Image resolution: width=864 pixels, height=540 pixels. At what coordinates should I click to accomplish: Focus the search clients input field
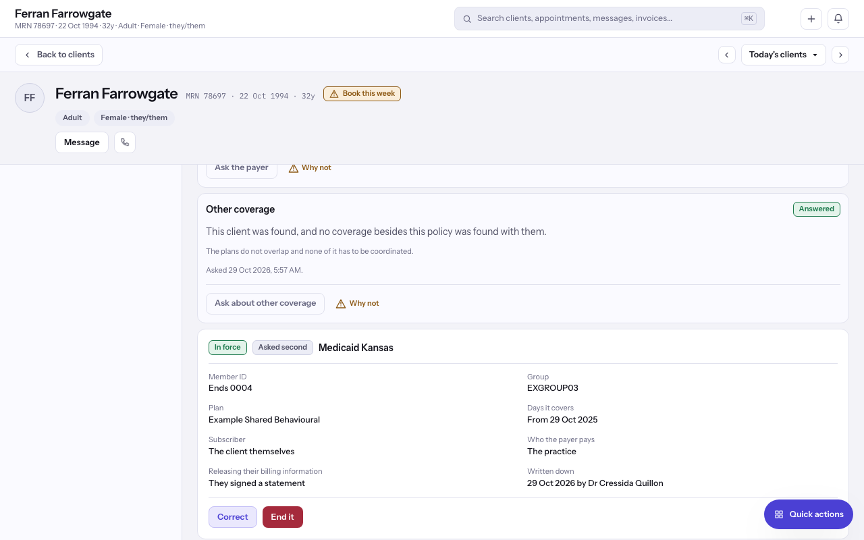click(610, 19)
